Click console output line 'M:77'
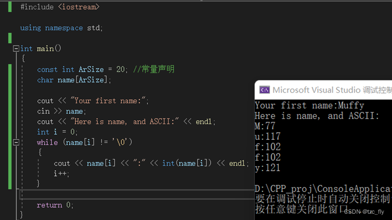Image resolution: width=392 pixels, height=220 pixels. 265,126
